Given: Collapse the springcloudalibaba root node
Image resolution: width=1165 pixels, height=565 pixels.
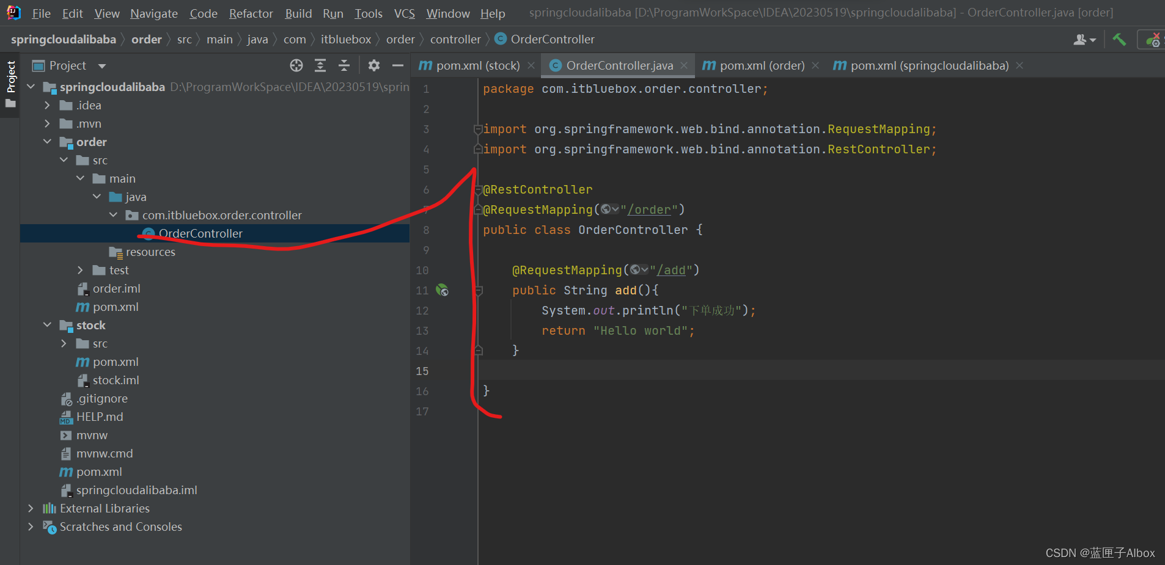Looking at the screenshot, I should [31, 87].
